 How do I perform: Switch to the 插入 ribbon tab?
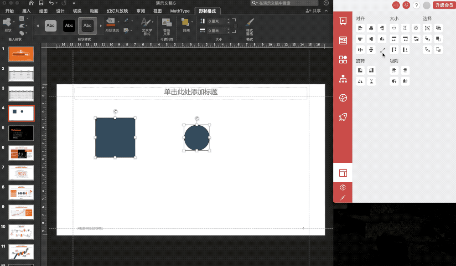(x=26, y=11)
